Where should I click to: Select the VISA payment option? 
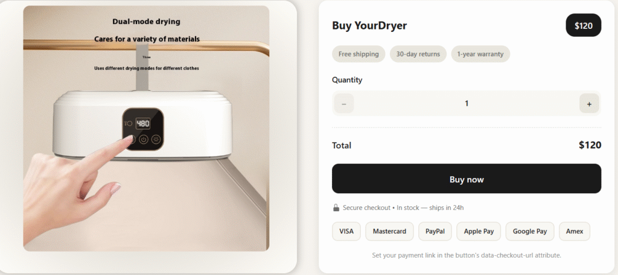(x=346, y=231)
